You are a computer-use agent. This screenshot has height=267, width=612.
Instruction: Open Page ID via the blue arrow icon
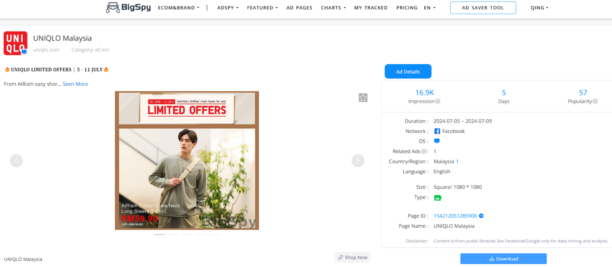tap(481, 216)
